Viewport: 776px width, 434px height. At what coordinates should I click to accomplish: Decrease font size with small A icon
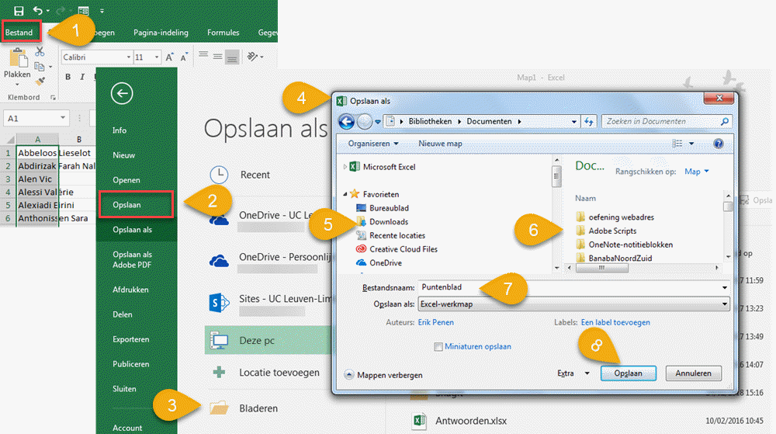(184, 57)
